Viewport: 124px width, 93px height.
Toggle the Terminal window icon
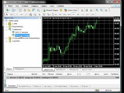(34, 10)
